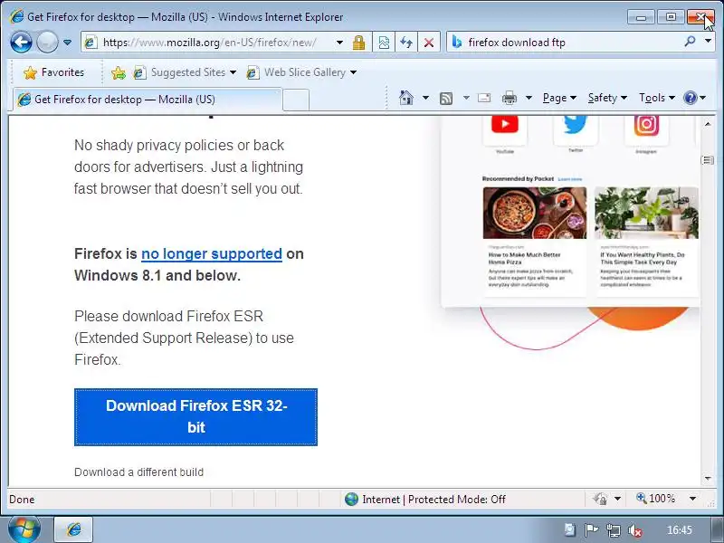Click the Help question mark icon
Viewport: 724px width, 543px height.
[691, 98]
